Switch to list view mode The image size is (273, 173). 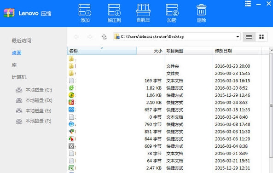click(249, 37)
